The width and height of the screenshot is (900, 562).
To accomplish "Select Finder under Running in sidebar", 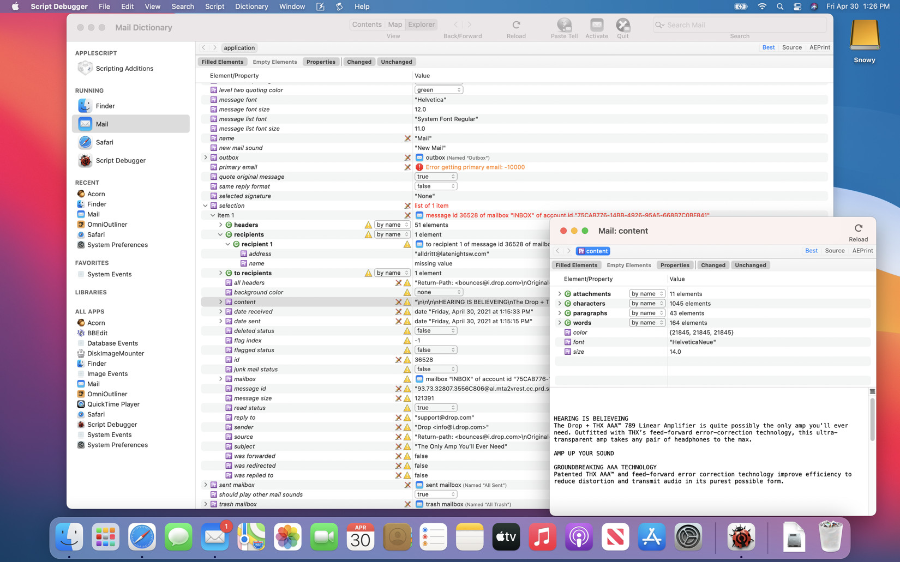I will (x=105, y=106).
